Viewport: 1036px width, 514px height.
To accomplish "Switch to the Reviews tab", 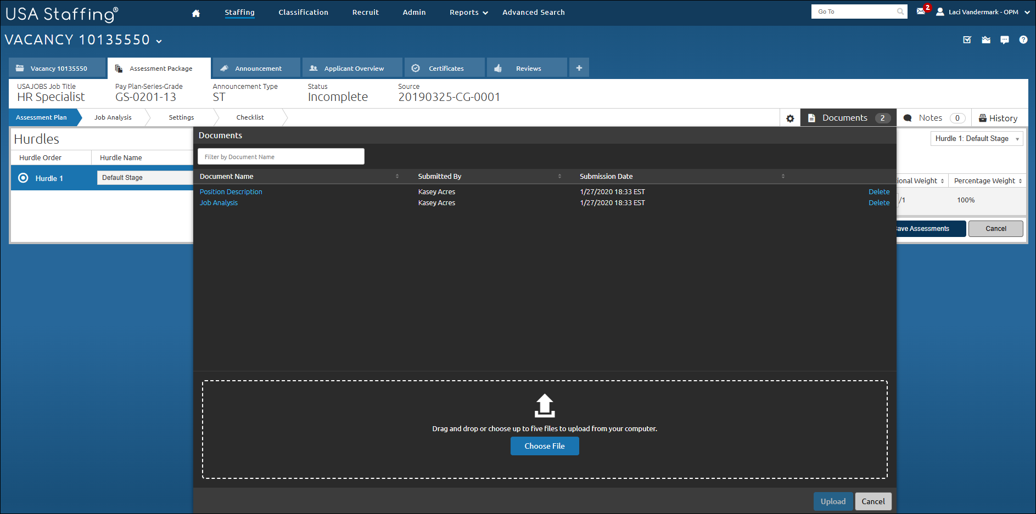I will (527, 68).
